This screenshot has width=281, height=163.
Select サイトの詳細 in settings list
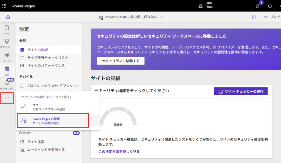[x=37, y=50]
